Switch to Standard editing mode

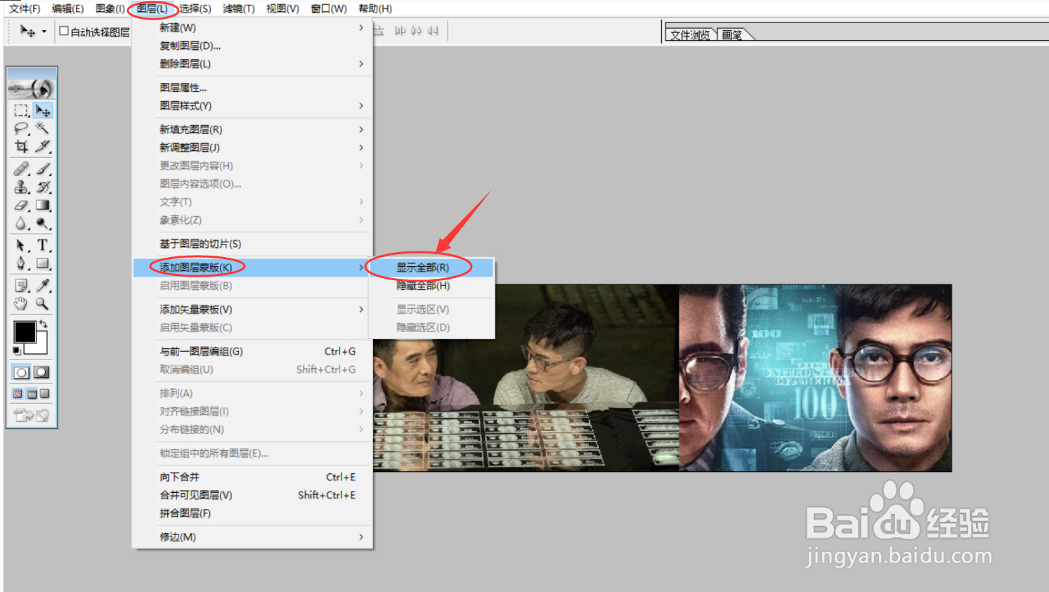21,372
